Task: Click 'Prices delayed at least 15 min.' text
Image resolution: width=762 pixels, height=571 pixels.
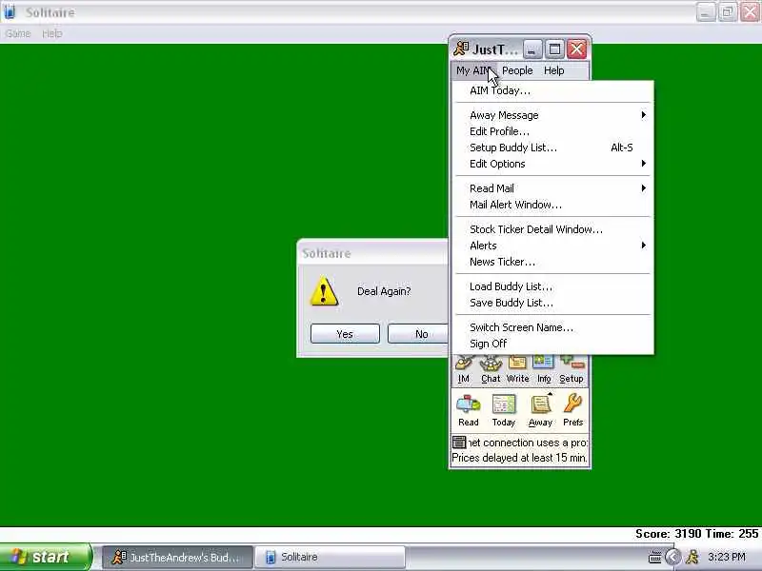Action: [x=519, y=458]
